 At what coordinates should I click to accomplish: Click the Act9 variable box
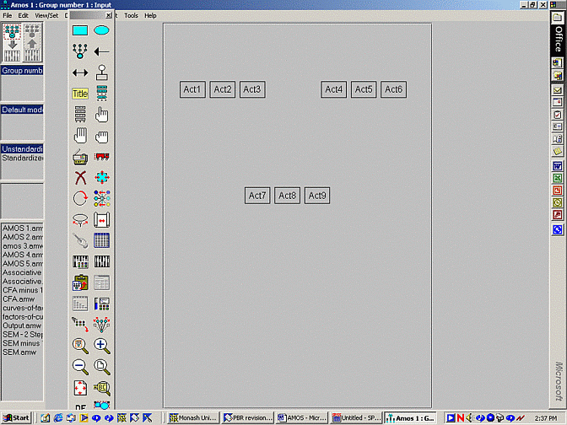[317, 196]
